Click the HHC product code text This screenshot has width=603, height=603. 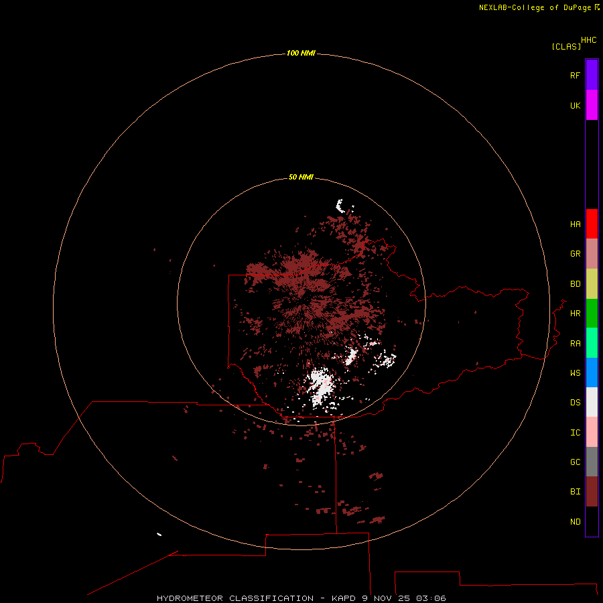588,40
